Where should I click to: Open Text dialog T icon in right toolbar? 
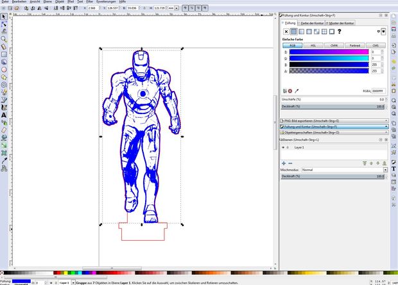click(x=394, y=168)
